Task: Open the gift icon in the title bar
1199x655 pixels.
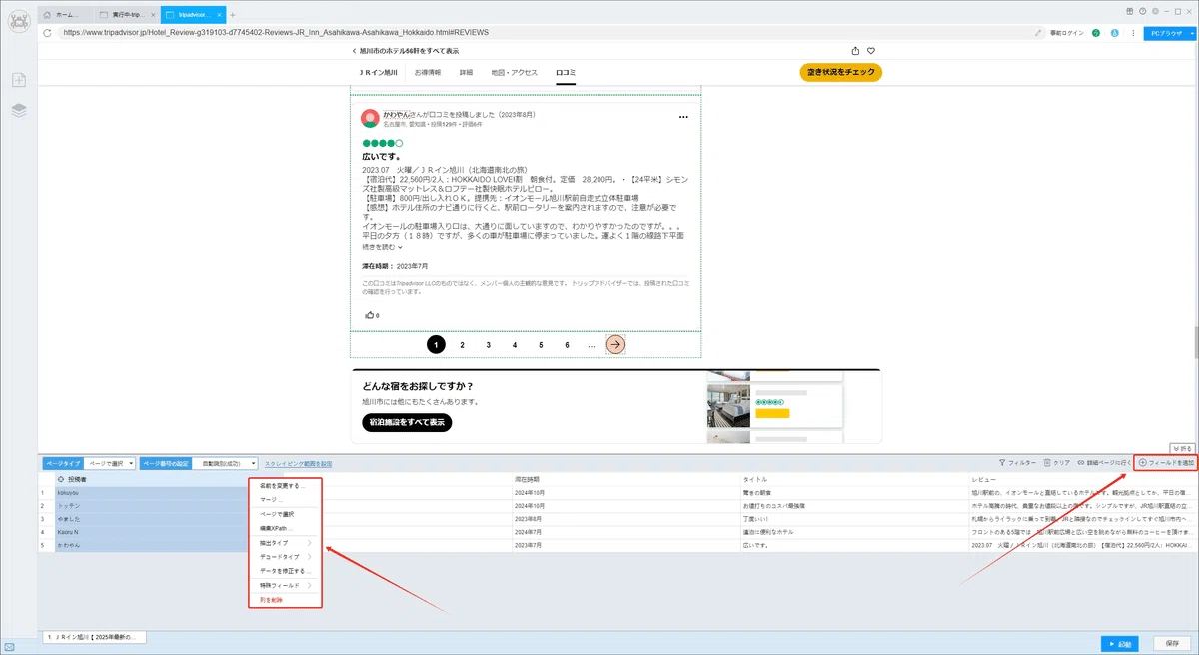Action: [x=1130, y=10]
